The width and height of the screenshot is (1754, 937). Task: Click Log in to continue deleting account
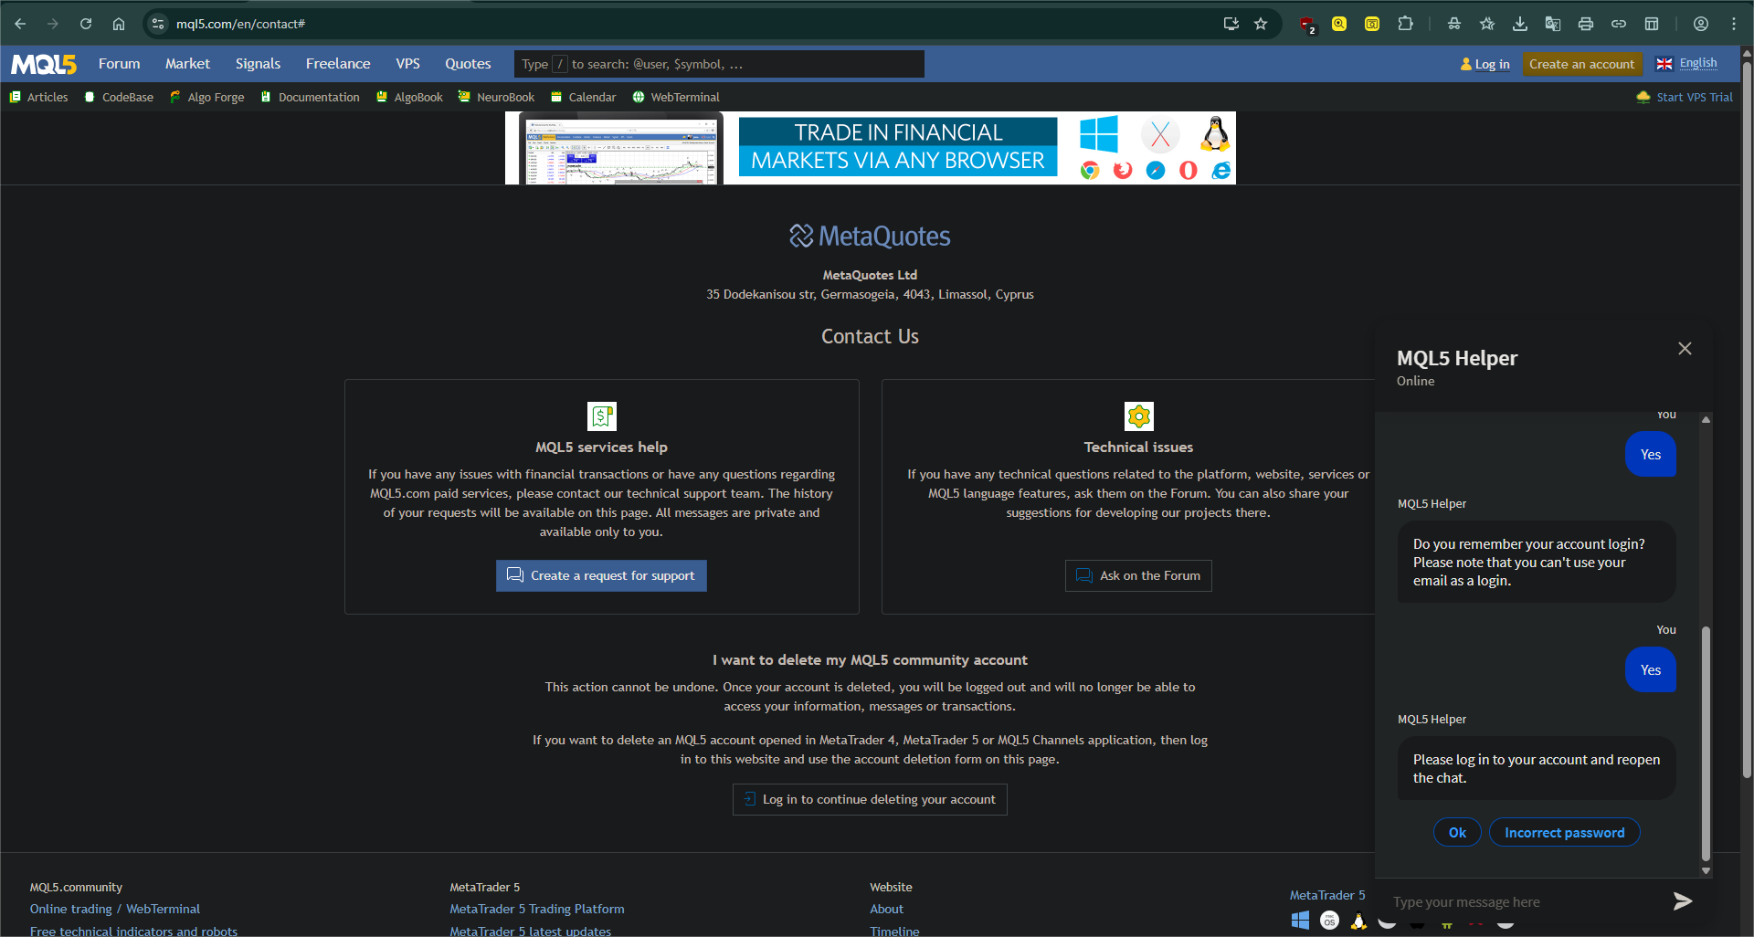pos(870,799)
